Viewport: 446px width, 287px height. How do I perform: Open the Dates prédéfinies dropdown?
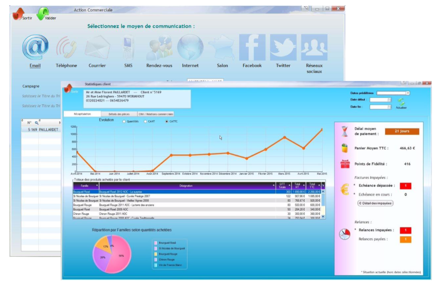[x=407, y=93]
